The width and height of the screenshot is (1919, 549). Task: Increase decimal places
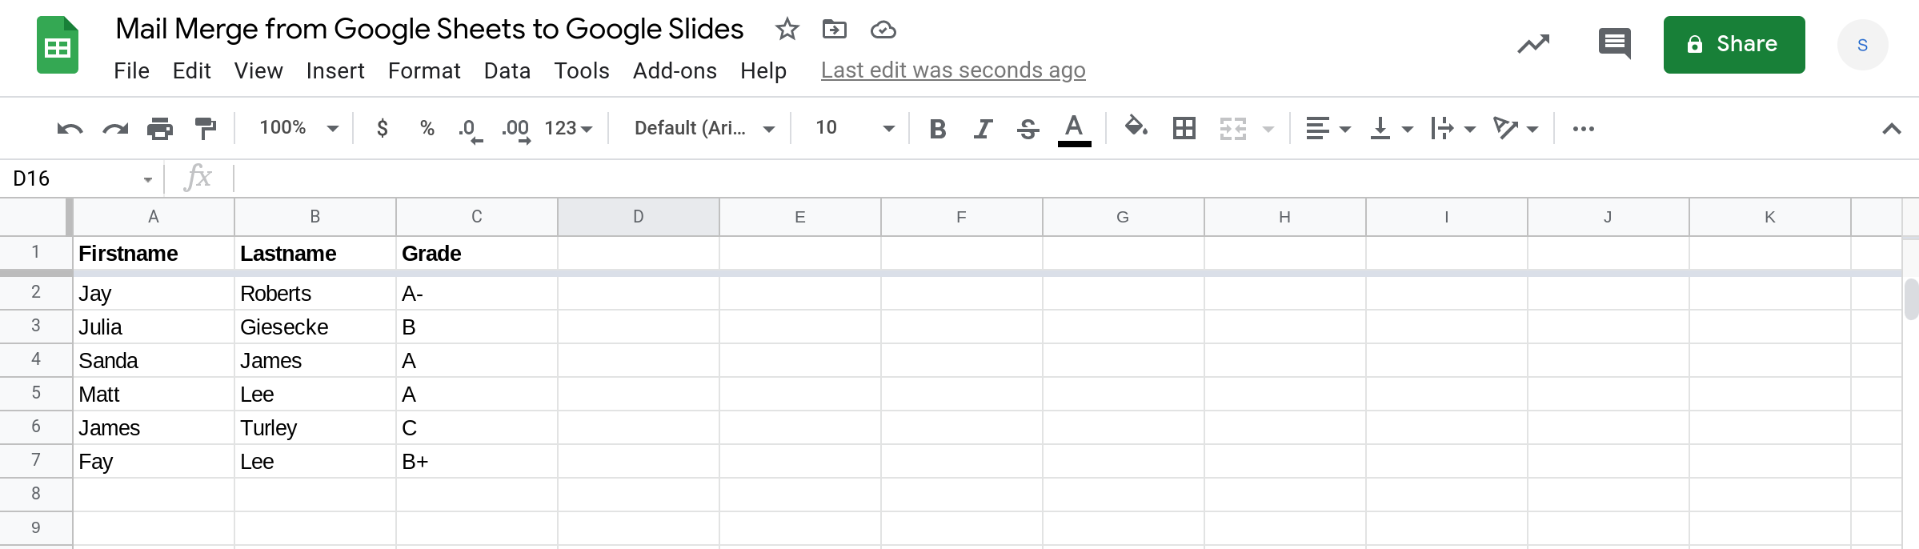click(516, 130)
